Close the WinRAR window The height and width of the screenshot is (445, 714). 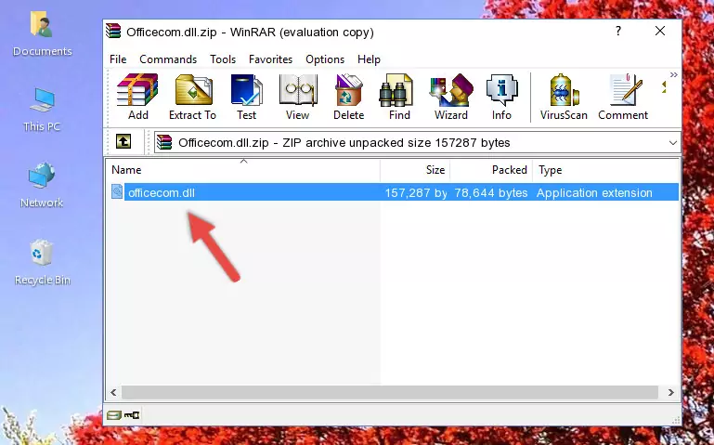coord(660,31)
